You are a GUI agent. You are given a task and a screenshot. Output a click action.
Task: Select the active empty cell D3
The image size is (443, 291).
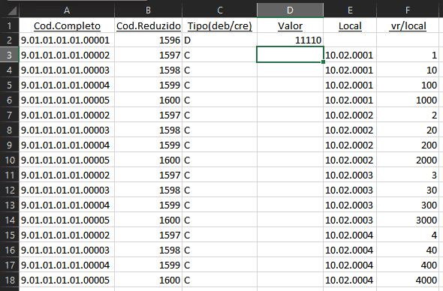290,55
